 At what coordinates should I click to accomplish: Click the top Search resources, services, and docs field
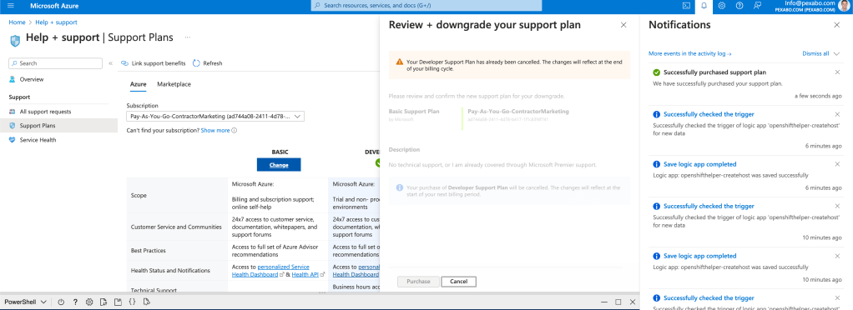[x=426, y=6]
